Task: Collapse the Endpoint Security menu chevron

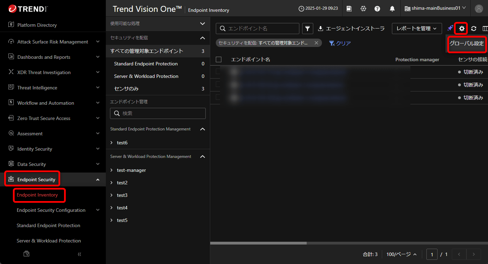Action: (x=97, y=179)
